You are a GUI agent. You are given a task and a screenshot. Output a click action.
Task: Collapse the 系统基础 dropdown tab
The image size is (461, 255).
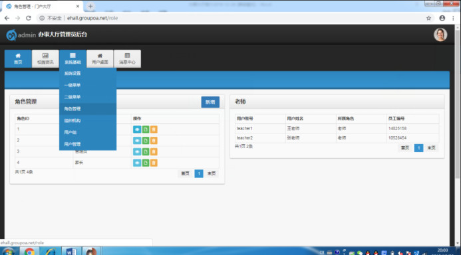point(73,58)
